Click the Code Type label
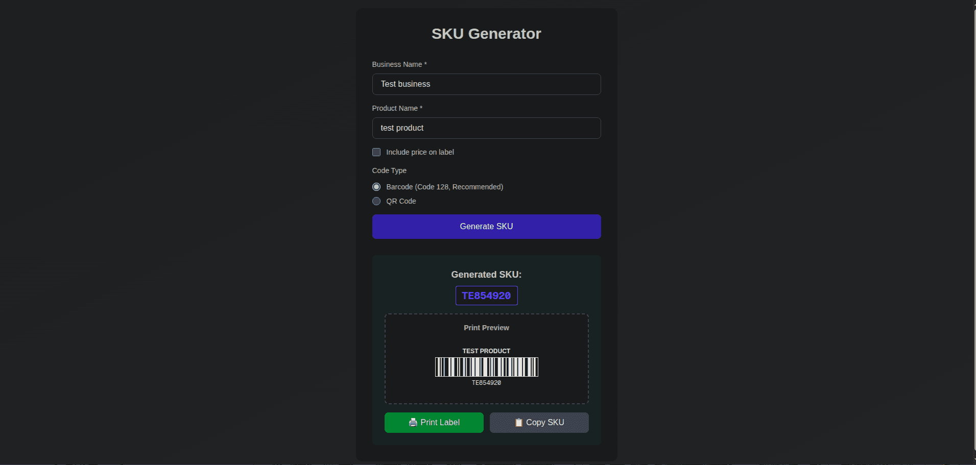This screenshot has width=976, height=465. (x=389, y=170)
